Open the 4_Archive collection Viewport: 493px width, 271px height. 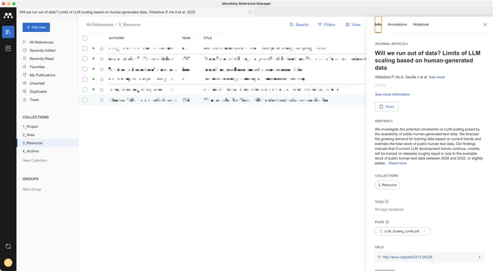coord(31,151)
